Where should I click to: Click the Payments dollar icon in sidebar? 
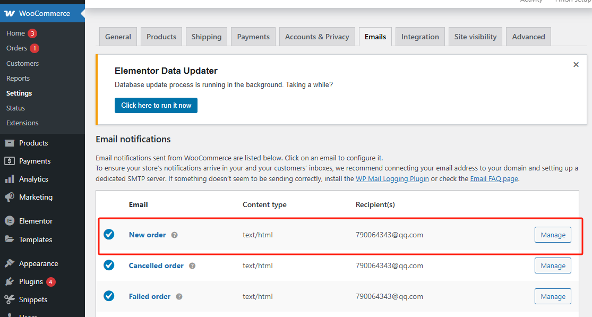click(x=10, y=161)
